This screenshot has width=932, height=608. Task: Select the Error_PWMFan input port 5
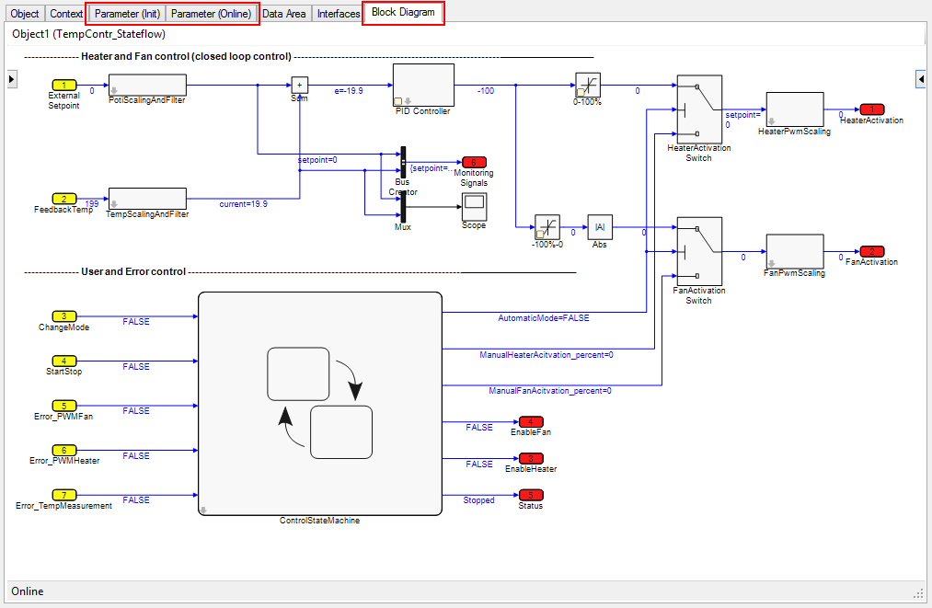pos(64,406)
